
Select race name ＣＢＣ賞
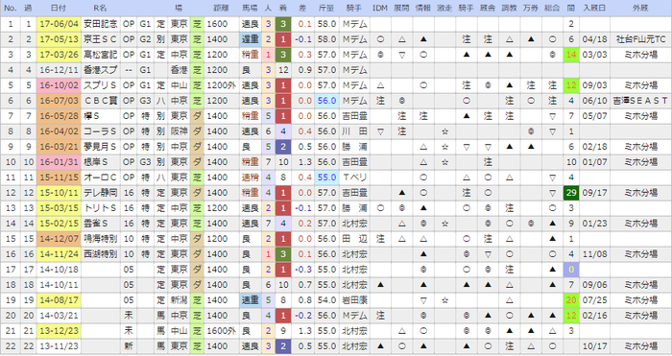[101, 101]
